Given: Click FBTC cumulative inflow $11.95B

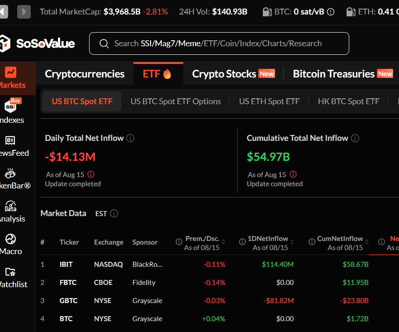Looking at the screenshot, I should [356, 283].
